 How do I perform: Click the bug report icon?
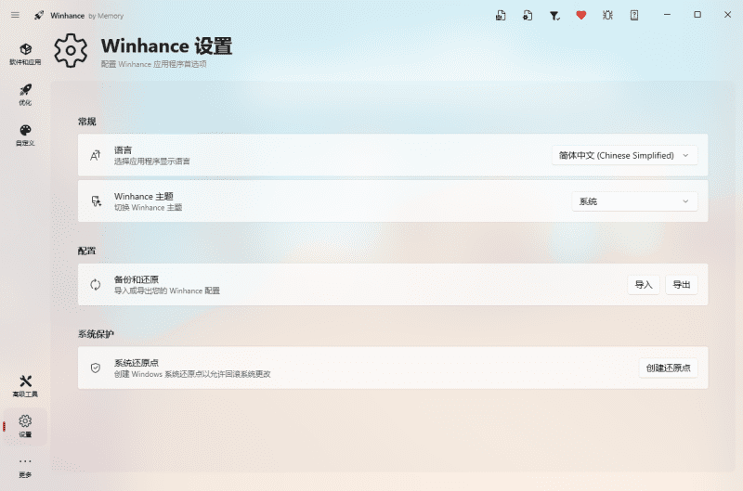pos(607,15)
